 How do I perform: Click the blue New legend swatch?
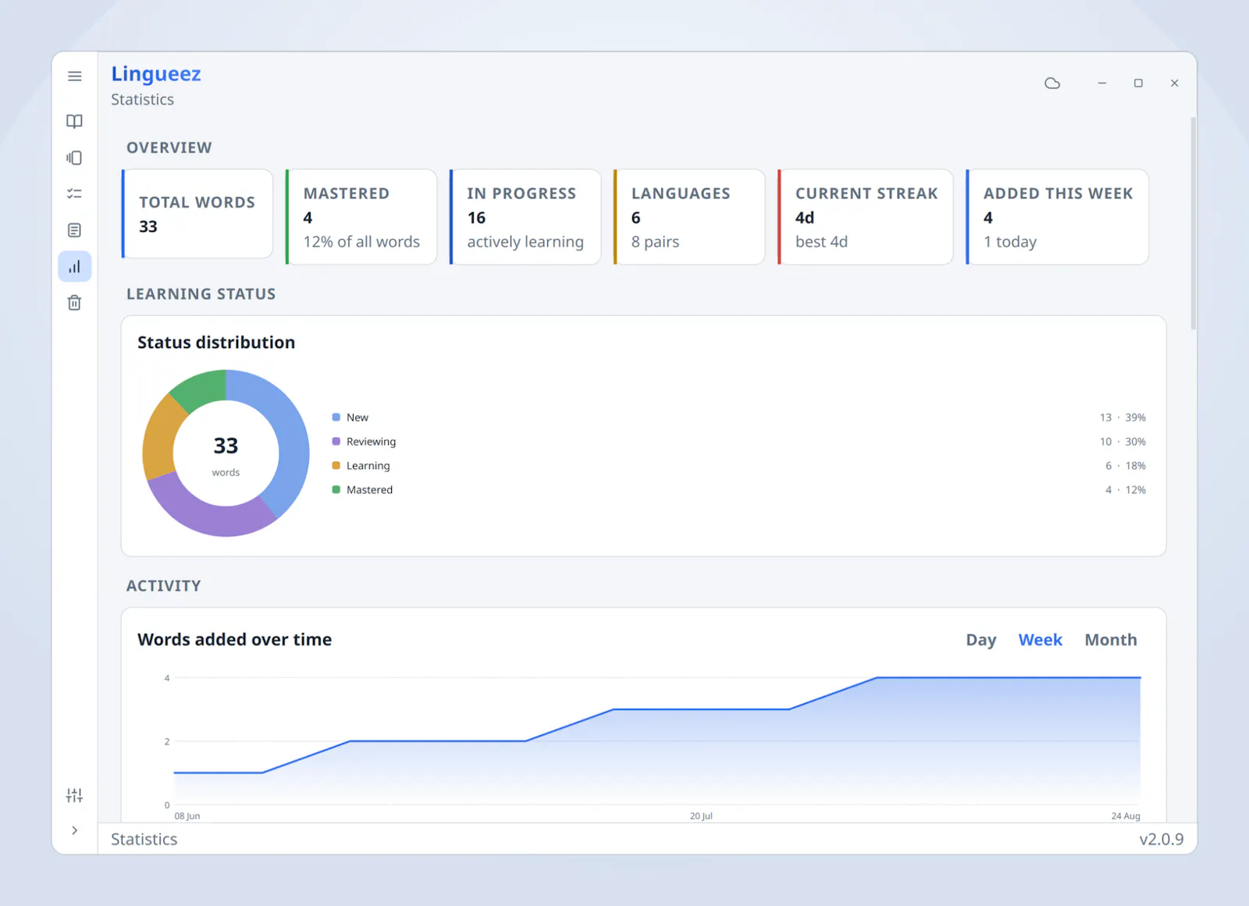(x=336, y=417)
